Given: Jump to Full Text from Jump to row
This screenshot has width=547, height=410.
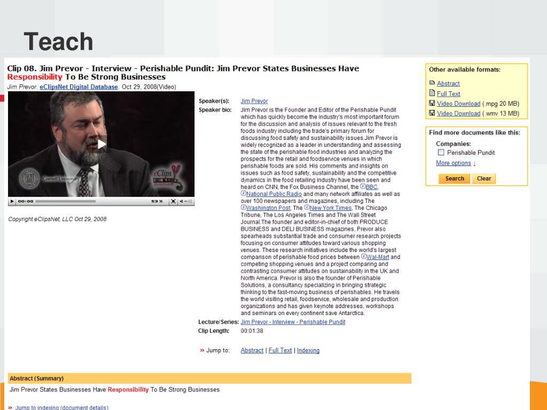Looking at the screenshot, I should point(280,350).
